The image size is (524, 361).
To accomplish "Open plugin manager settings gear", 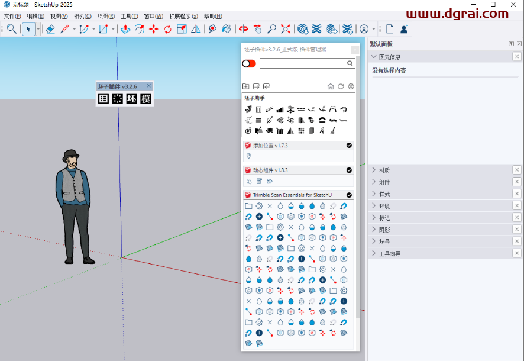I will 351,86.
